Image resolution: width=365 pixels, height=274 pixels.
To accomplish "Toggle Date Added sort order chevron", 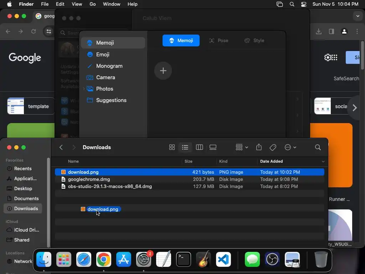I will [323, 162].
